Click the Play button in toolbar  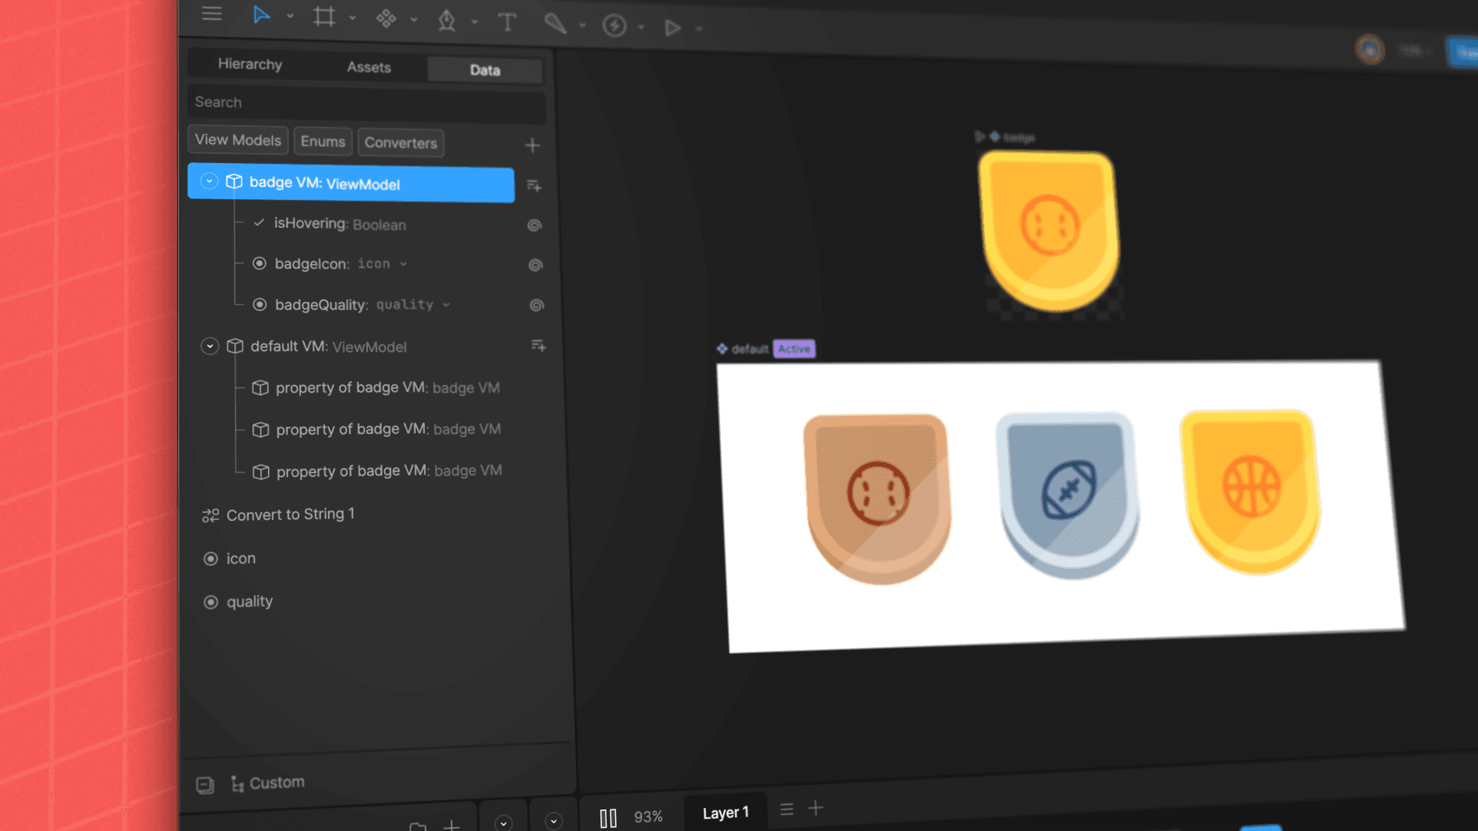point(673,28)
